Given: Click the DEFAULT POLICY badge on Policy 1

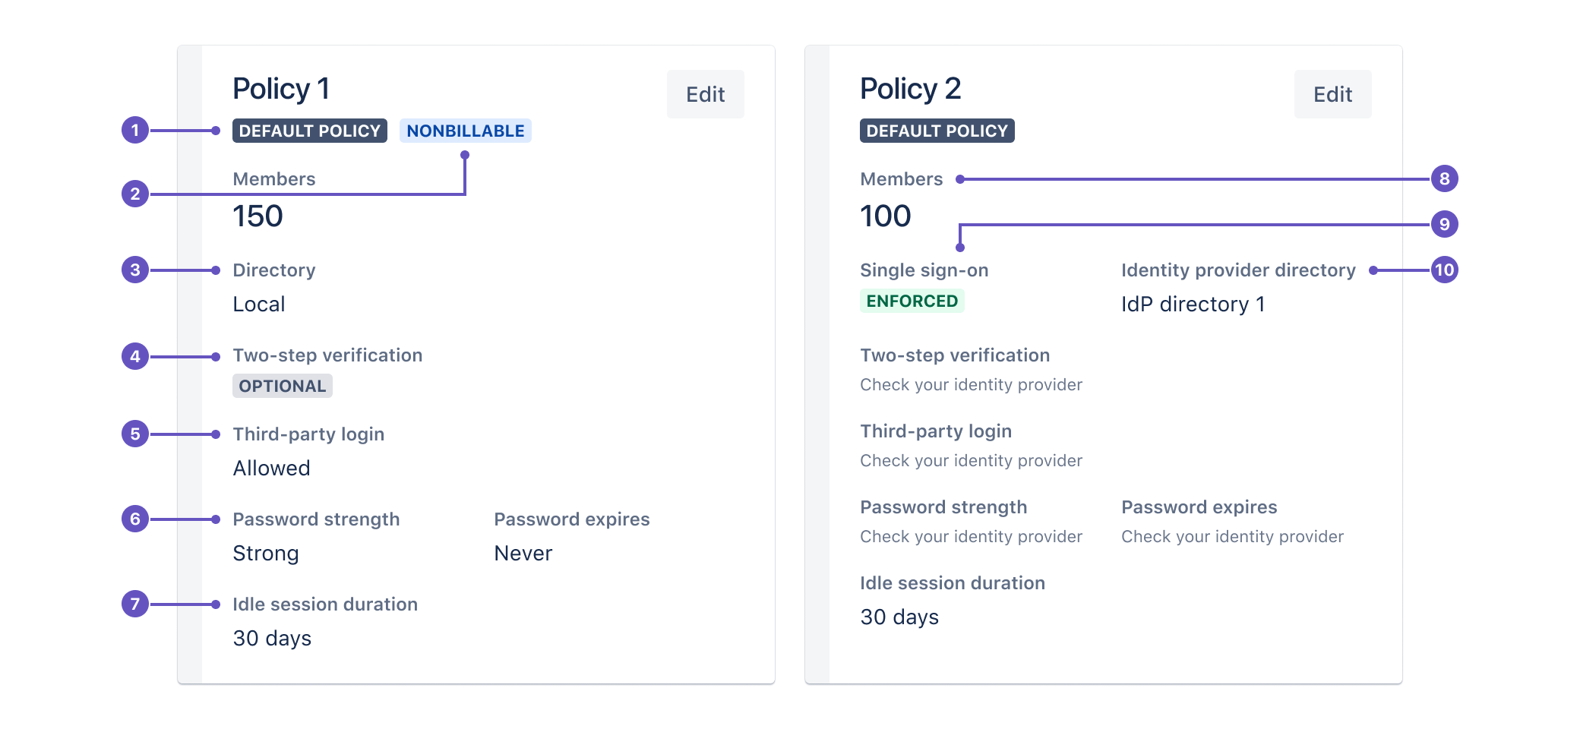Looking at the screenshot, I should pos(310,131).
